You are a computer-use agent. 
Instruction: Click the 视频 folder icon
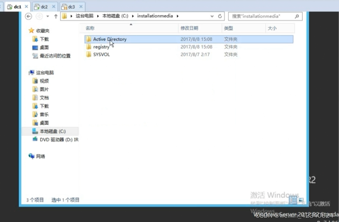[x=35, y=81]
